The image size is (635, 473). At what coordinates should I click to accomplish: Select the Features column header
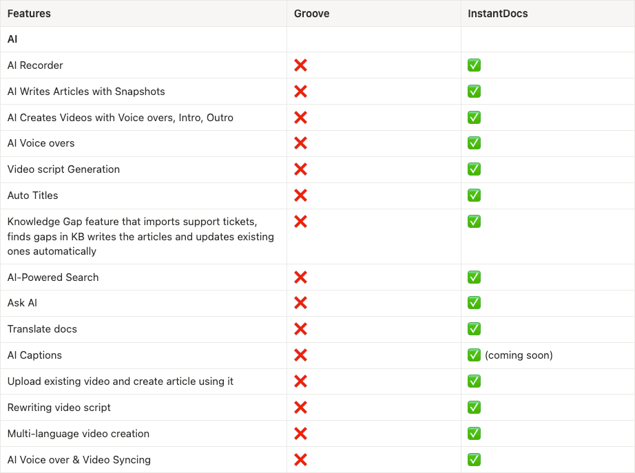click(29, 14)
